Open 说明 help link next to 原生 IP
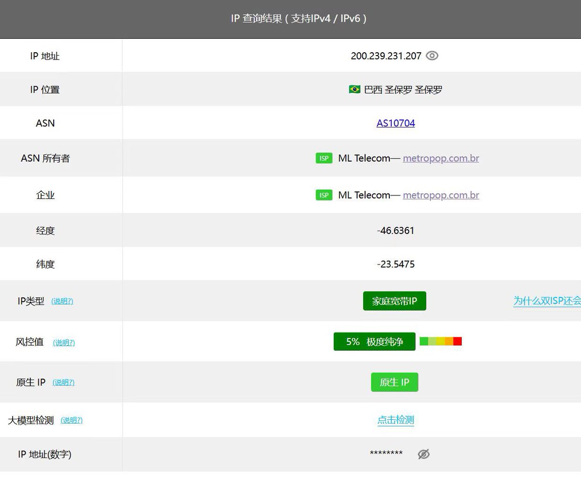Screen dimensions: 581x501 click(x=63, y=383)
